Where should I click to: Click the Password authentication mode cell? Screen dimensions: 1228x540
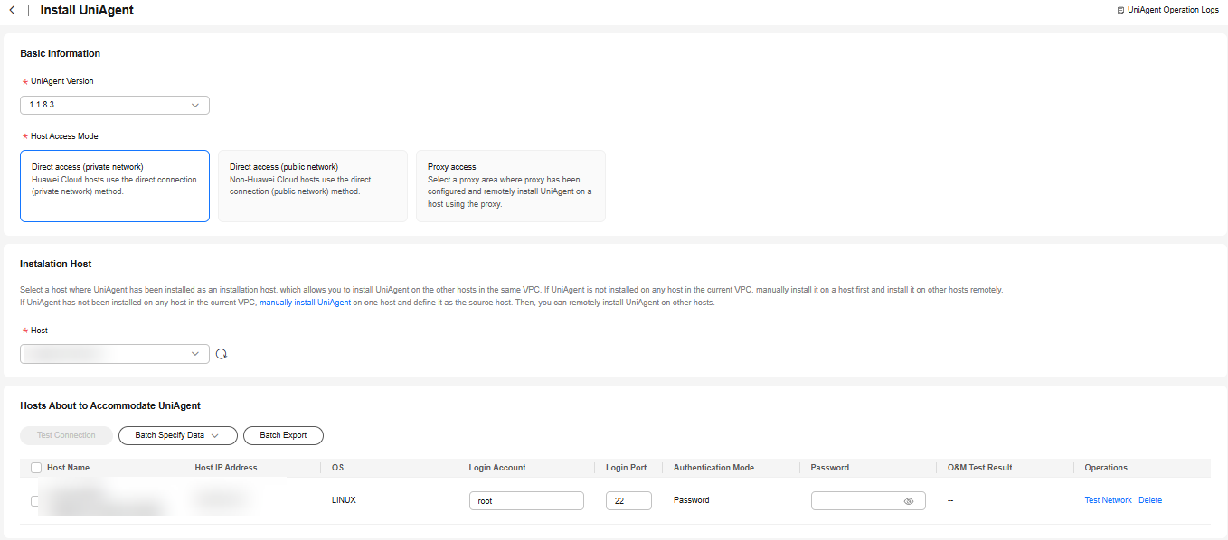click(691, 500)
